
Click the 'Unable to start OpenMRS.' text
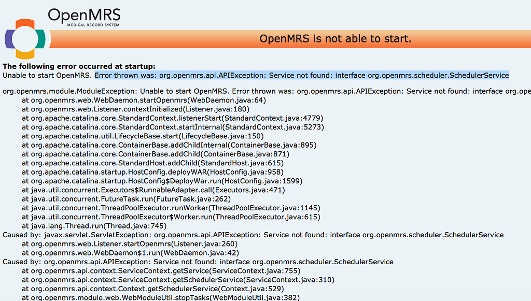(x=47, y=76)
